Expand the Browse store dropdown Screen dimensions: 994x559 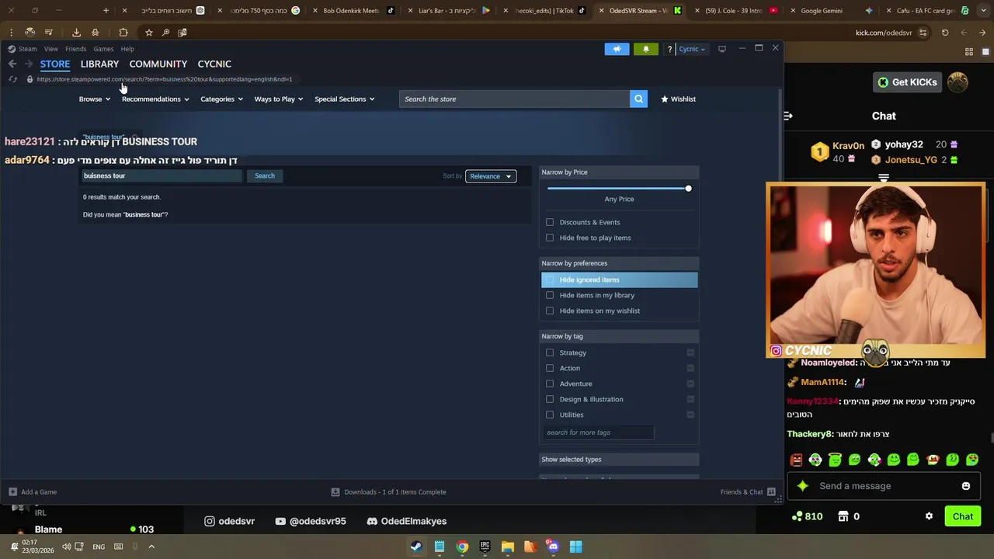point(95,99)
